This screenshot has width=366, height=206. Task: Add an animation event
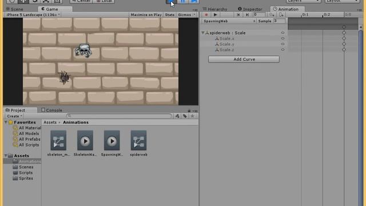[x=281, y=15]
